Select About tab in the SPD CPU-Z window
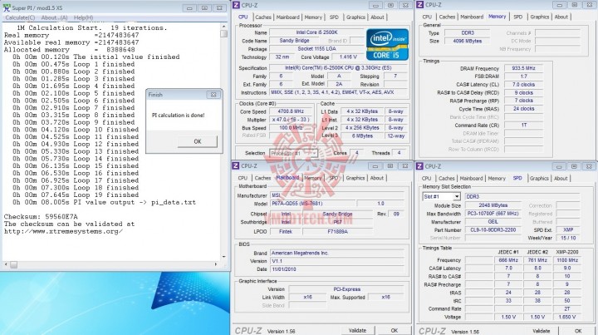 point(561,179)
